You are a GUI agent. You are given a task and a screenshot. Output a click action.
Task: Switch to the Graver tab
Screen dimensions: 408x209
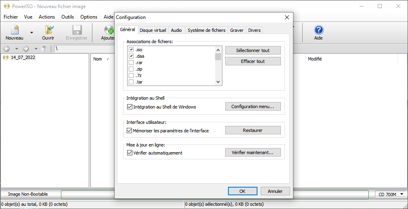[237, 30]
